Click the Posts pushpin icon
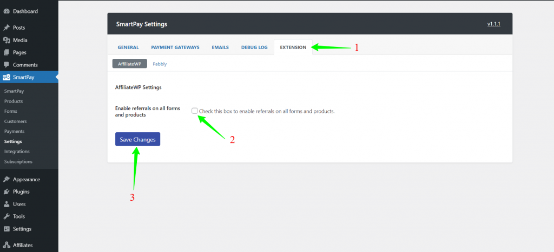This screenshot has height=252, width=554. [6, 28]
